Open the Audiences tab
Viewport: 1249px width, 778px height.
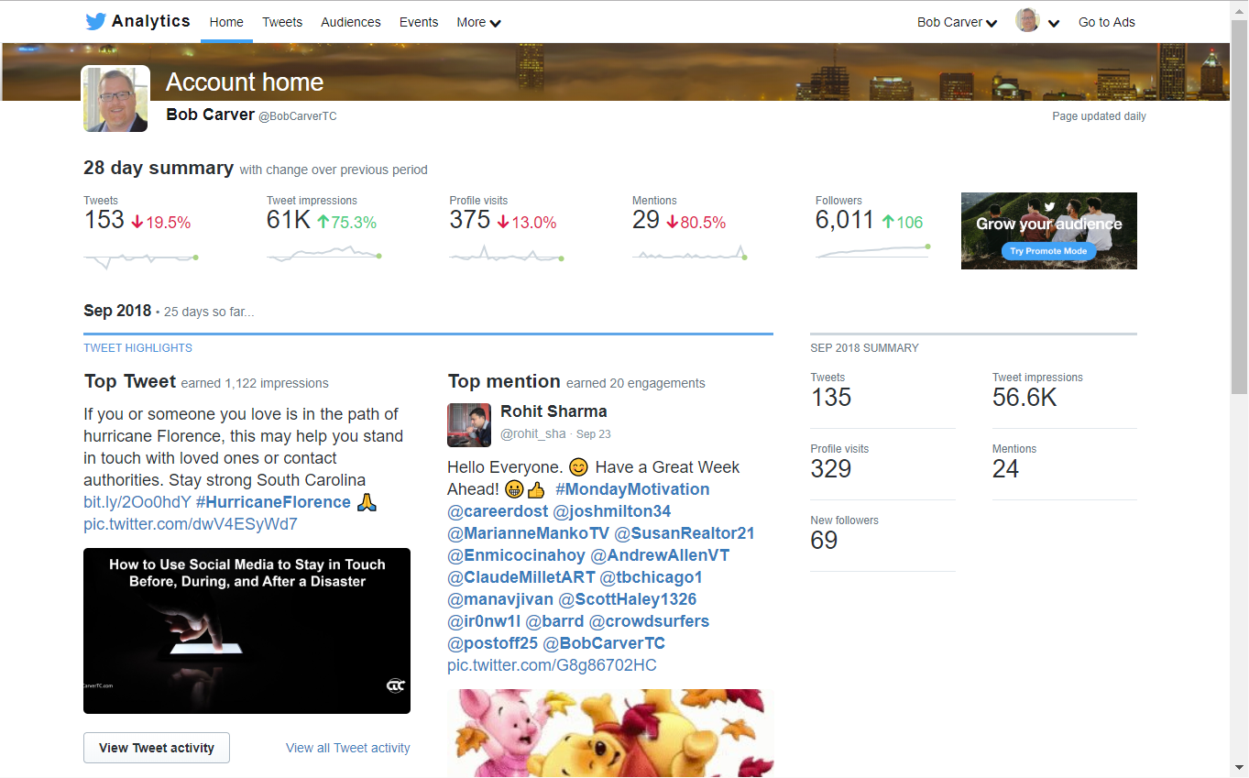click(x=351, y=22)
